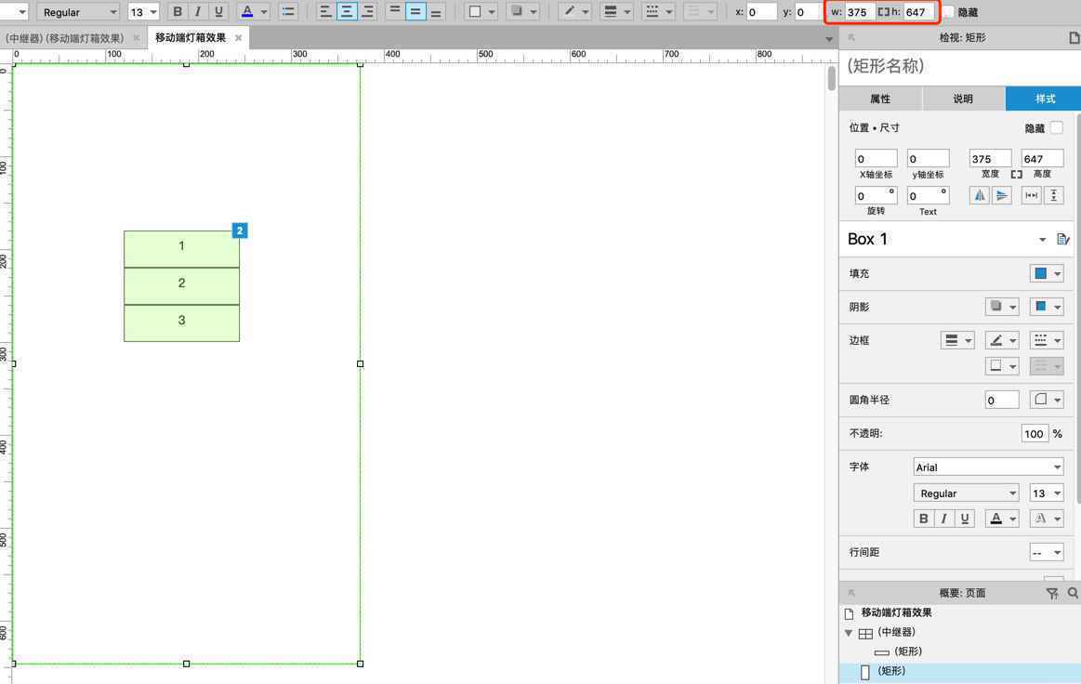Screen dimensions: 1081x684
Task: Toggle underline in the top toolbar
Action: pyautogui.click(x=218, y=12)
